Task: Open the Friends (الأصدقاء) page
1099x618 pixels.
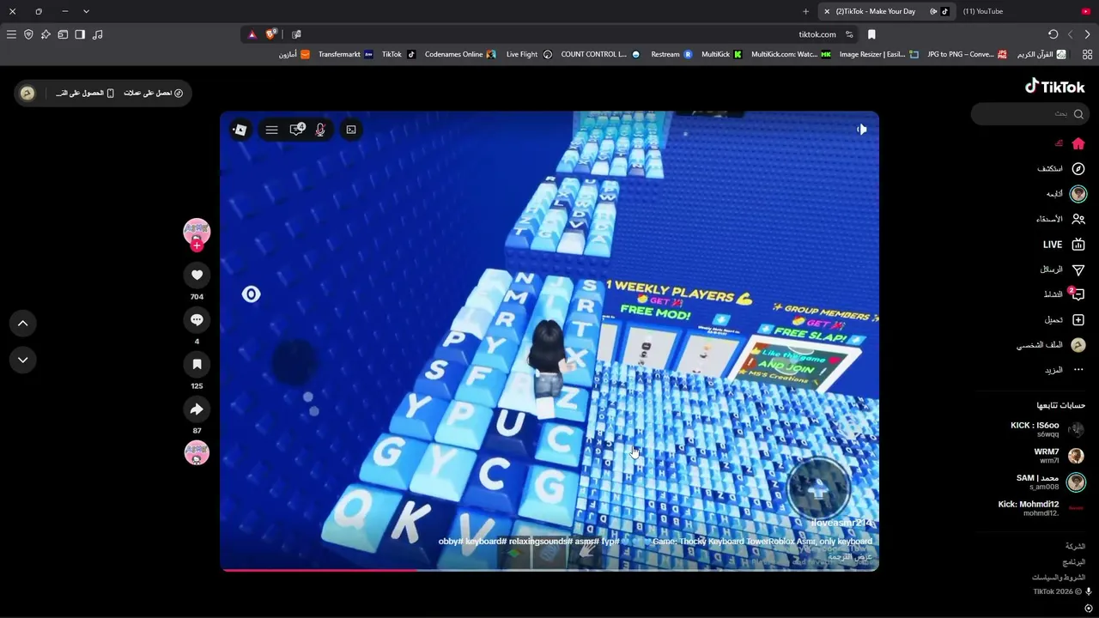Action: [x=1060, y=219]
